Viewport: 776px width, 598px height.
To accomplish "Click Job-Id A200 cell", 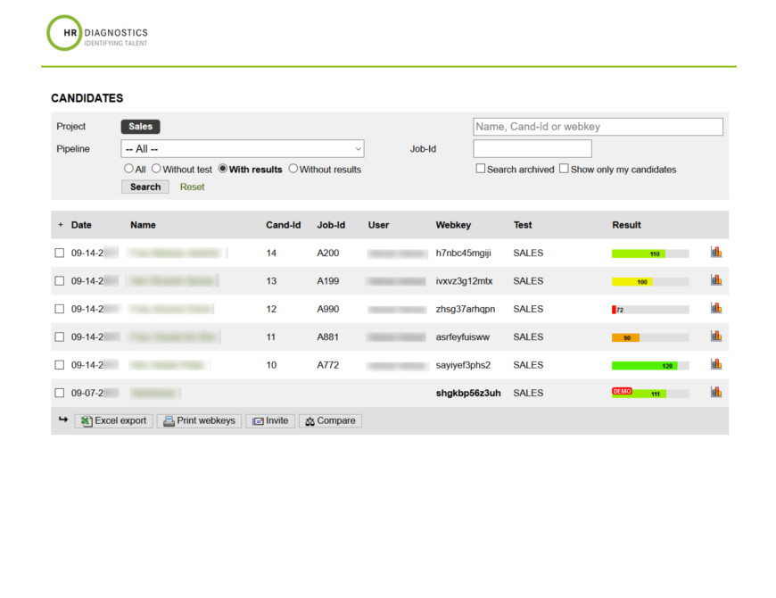I will [327, 253].
